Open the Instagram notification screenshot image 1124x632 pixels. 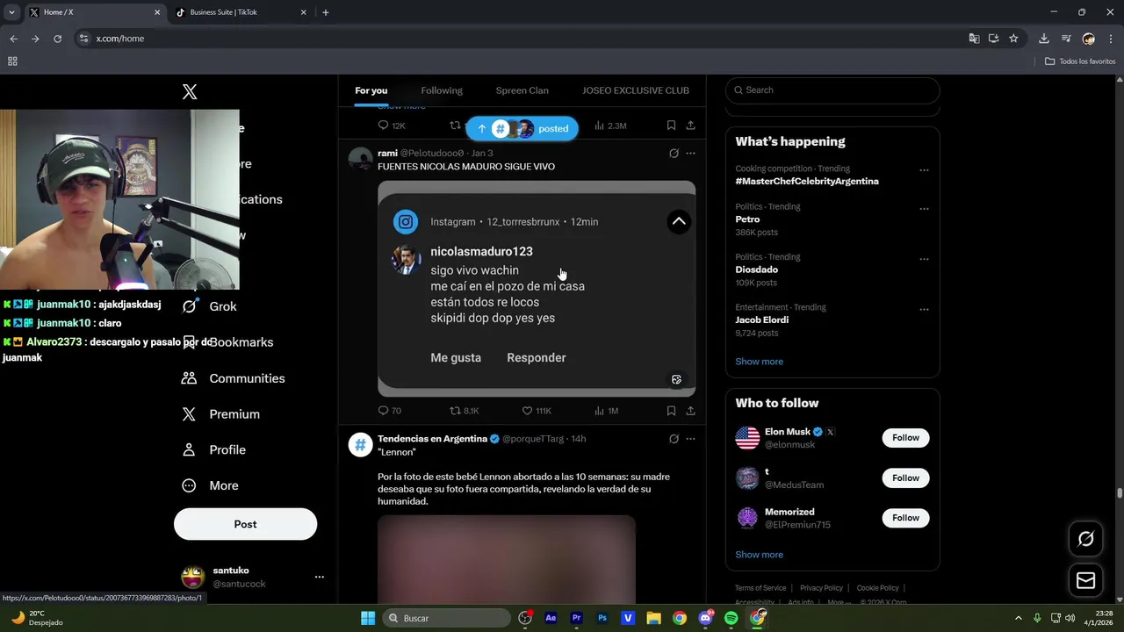pos(537,289)
